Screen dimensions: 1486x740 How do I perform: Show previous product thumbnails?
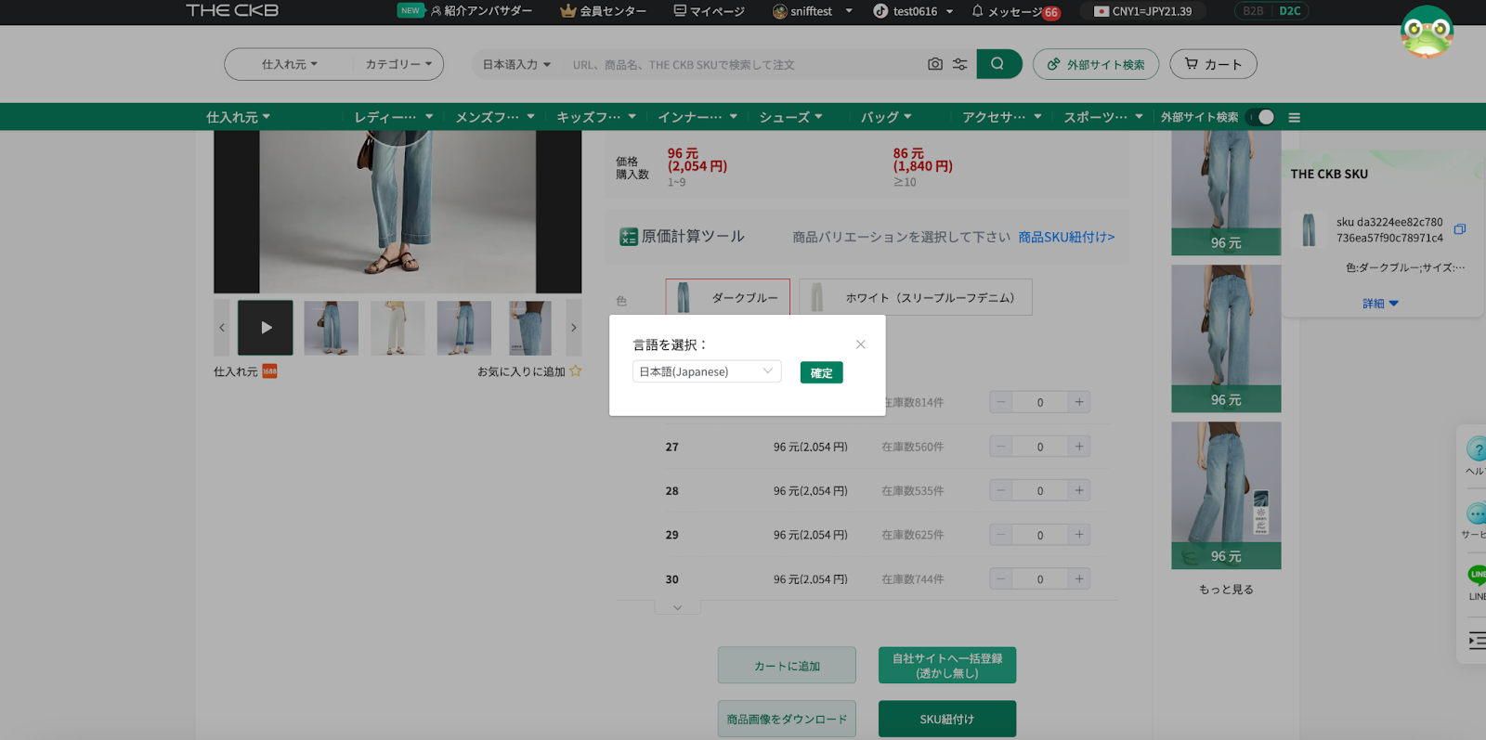pyautogui.click(x=221, y=327)
